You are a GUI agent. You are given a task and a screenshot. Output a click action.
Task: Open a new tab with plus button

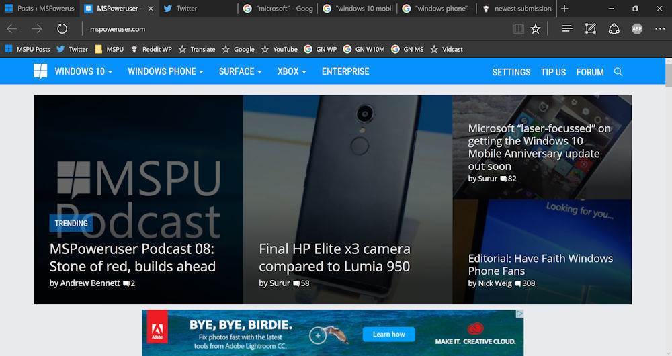(x=564, y=9)
